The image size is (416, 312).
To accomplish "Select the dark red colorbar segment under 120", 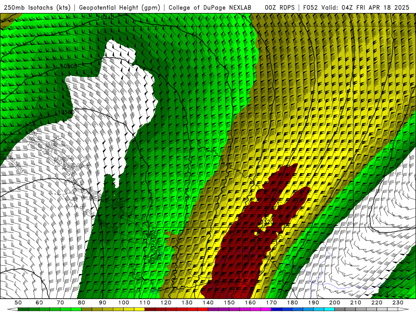I will click(161, 309).
